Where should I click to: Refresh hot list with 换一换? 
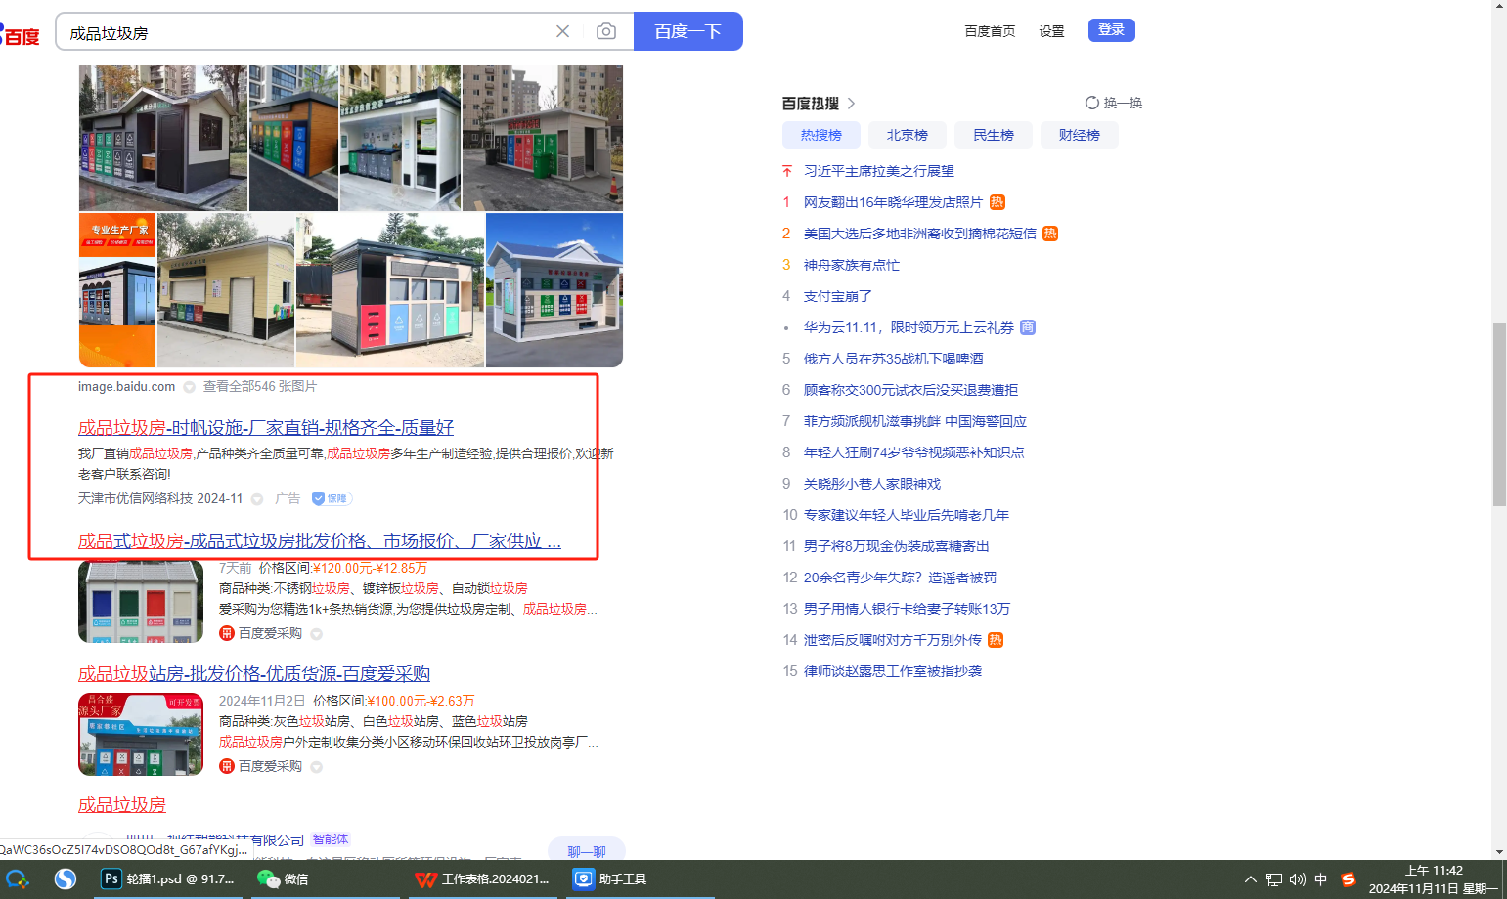coord(1114,103)
